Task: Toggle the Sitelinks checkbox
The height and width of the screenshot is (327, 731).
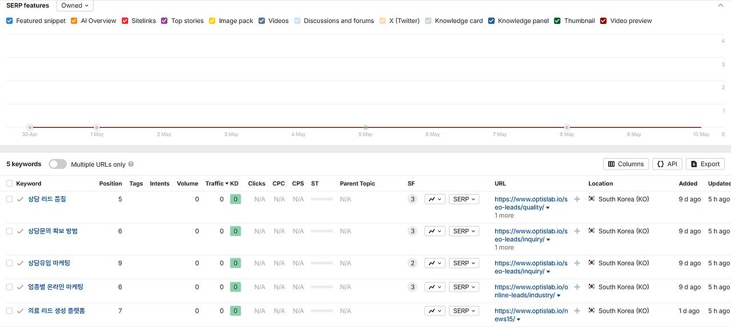Action: 125,21
